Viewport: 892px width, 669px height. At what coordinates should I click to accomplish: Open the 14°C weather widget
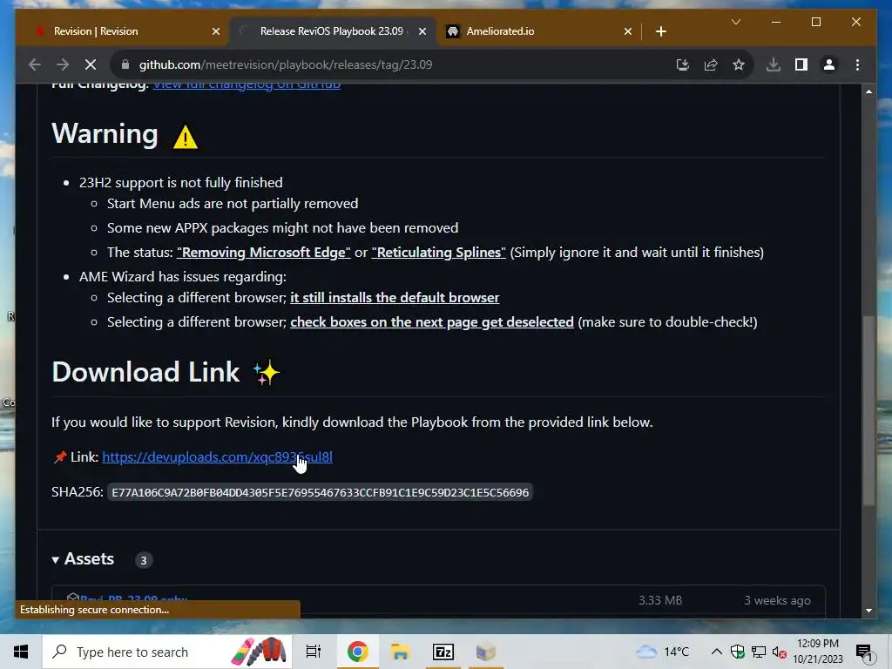(x=663, y=652)
